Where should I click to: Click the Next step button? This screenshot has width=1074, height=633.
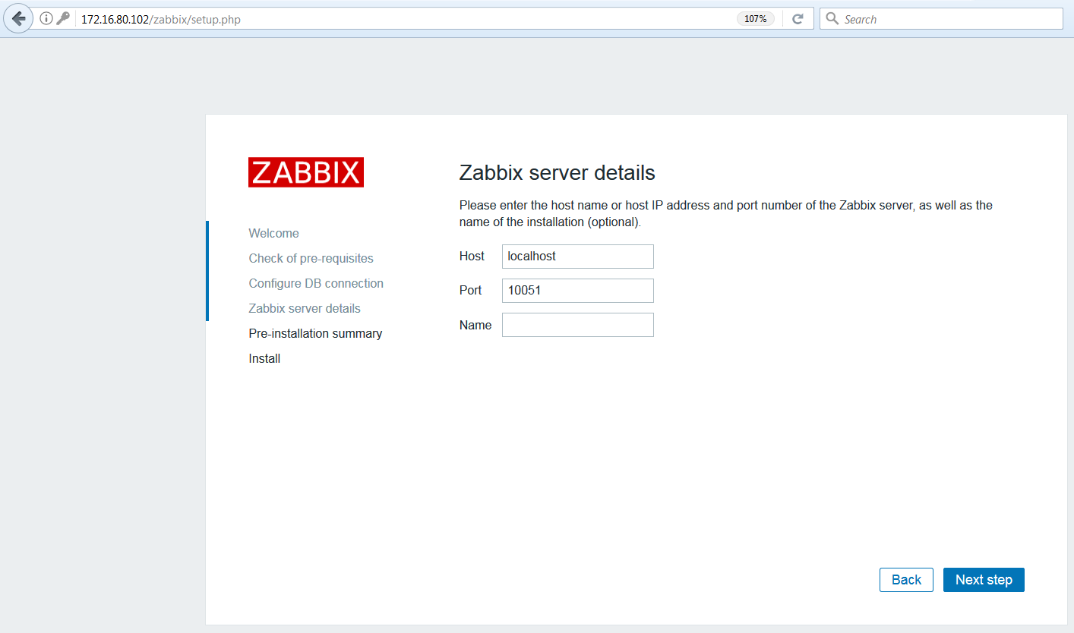(984, 580)
